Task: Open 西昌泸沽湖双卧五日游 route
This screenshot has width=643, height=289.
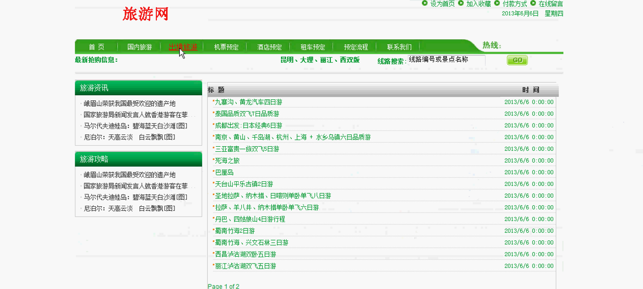Action: tap(245, 254)
